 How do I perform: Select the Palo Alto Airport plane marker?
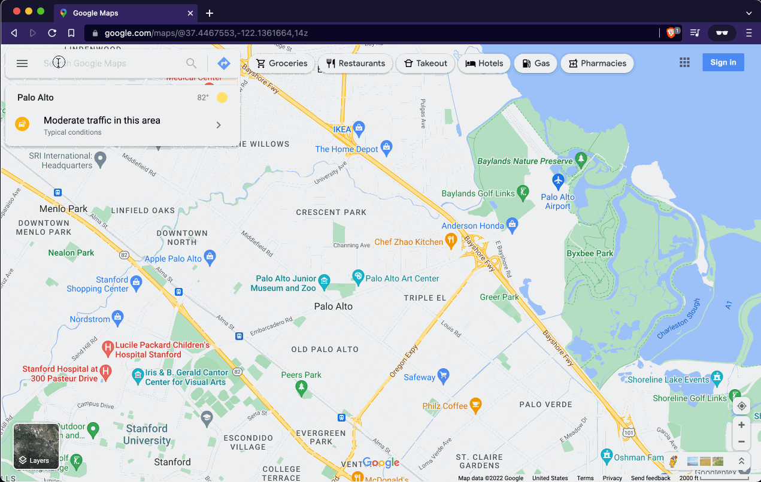pyautogui.click(x=558, y=180)
